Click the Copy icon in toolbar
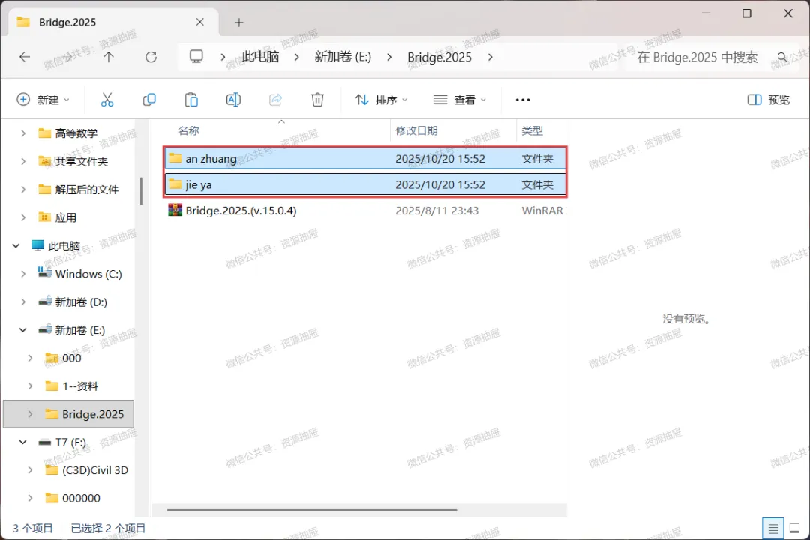 pos(149,100)
